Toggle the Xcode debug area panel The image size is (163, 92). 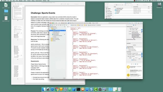point(139,23)
